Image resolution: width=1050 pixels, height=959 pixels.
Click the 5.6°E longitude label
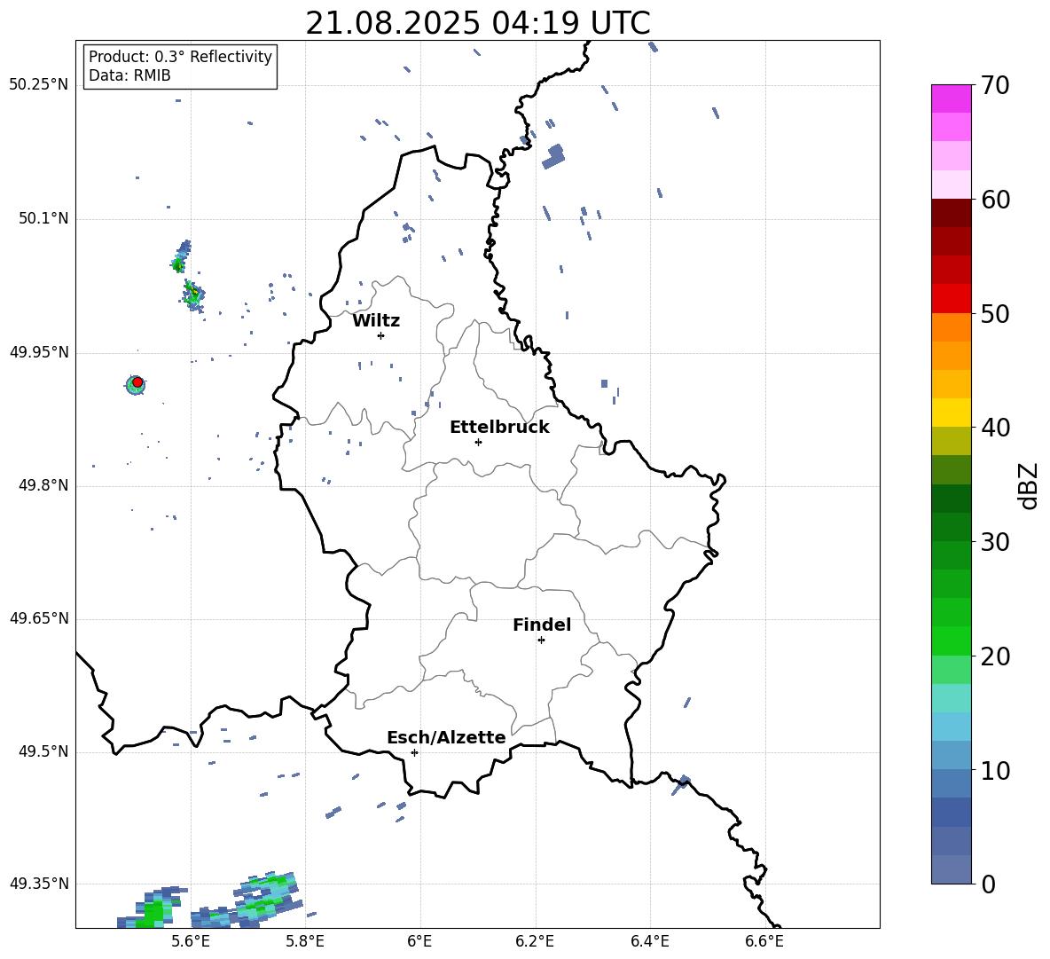[190, 941]
